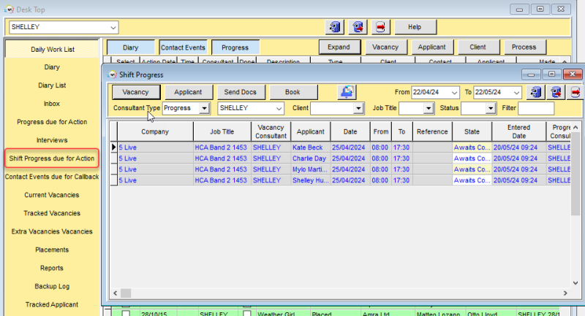This screenshot has width=585, height=316.
Task: Click the vertical scrollbar down arrow
Action: pyautogui.click(x=575, y=283)
